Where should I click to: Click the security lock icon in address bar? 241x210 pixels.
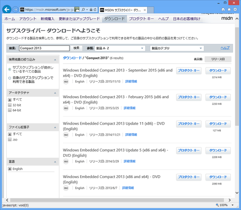pyautogui.click(x=91, y=10)
